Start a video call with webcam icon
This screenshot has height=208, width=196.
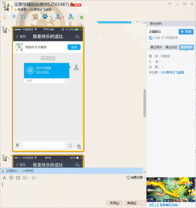(x=14, y=17)
